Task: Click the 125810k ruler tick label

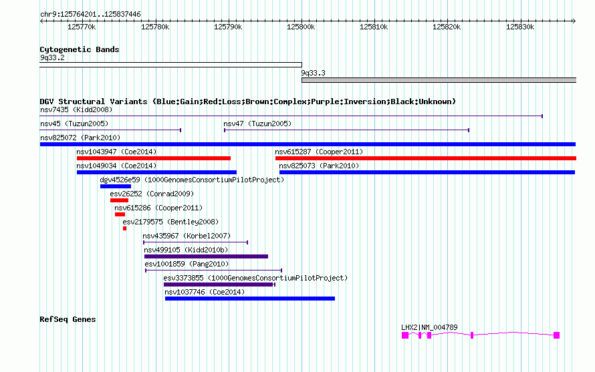Action: coord(374,27)
